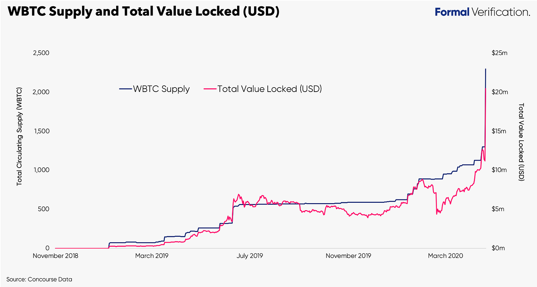Click the chart title text
537x287 pixels.
[x=143, y=11]
